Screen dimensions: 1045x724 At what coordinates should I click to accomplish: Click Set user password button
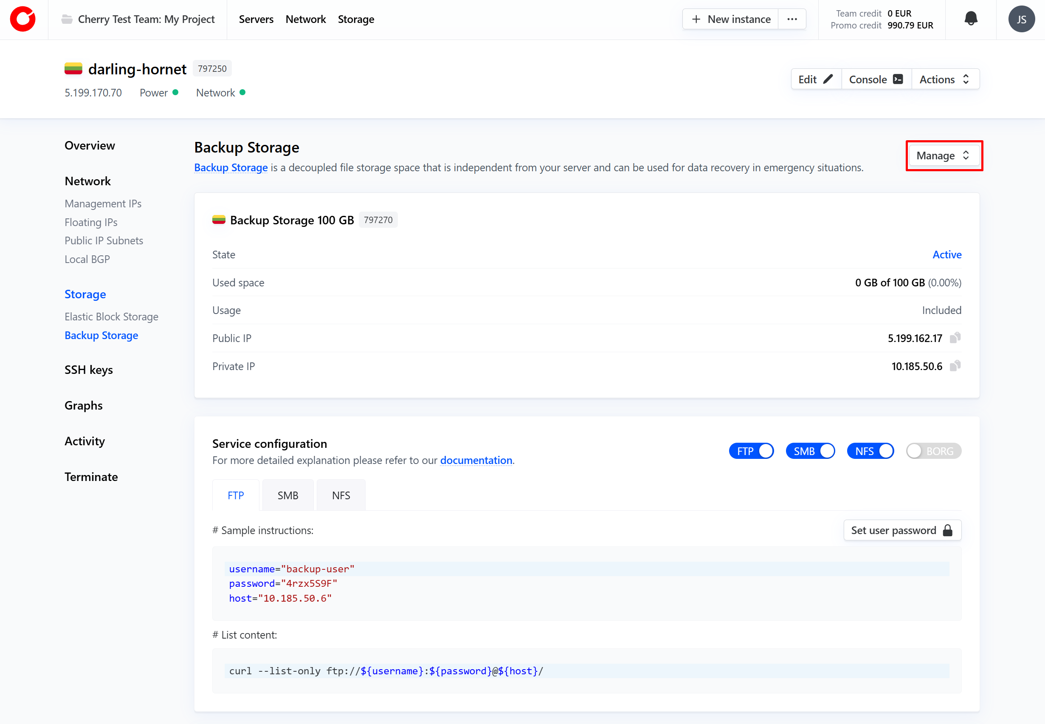pos(902,530)
